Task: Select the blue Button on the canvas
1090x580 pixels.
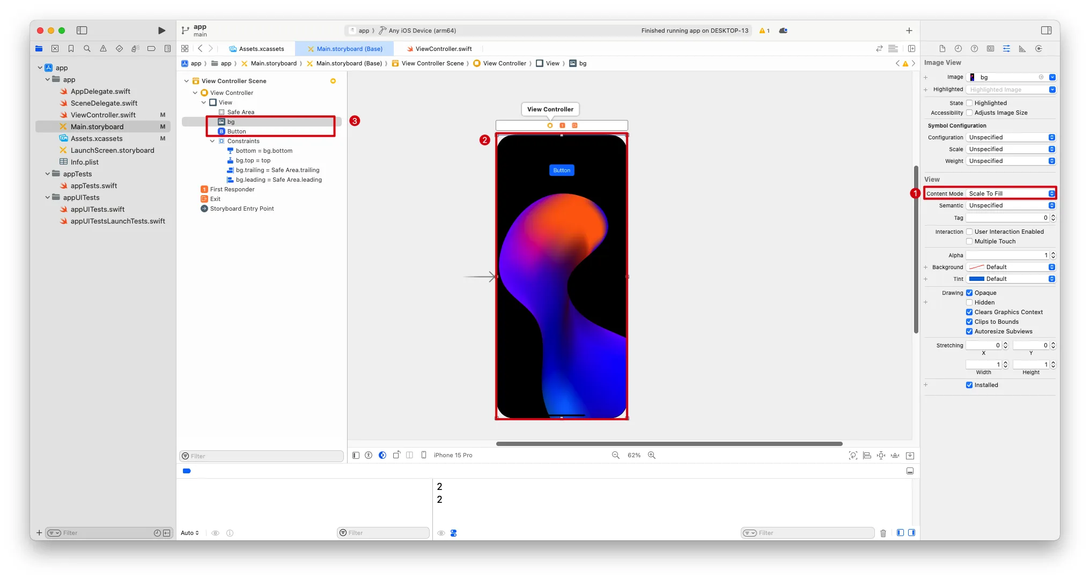Action: [562, 170]
